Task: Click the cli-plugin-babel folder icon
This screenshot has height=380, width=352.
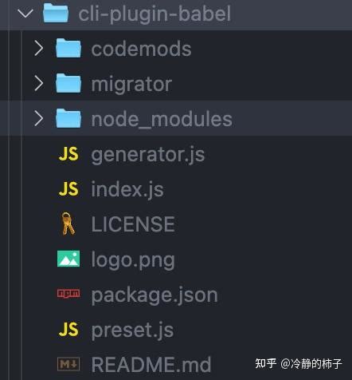Action: pyautogui.click(x=56, y=13)
